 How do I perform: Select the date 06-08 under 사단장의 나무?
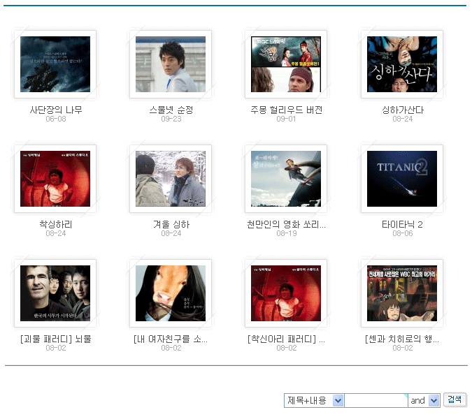pyautogui.click(x=56, y=119)
